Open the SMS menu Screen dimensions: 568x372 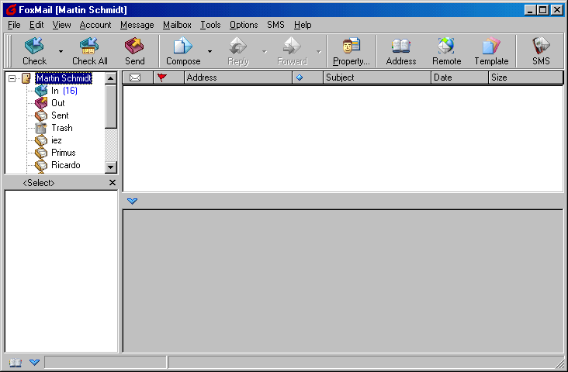(275, 25)
